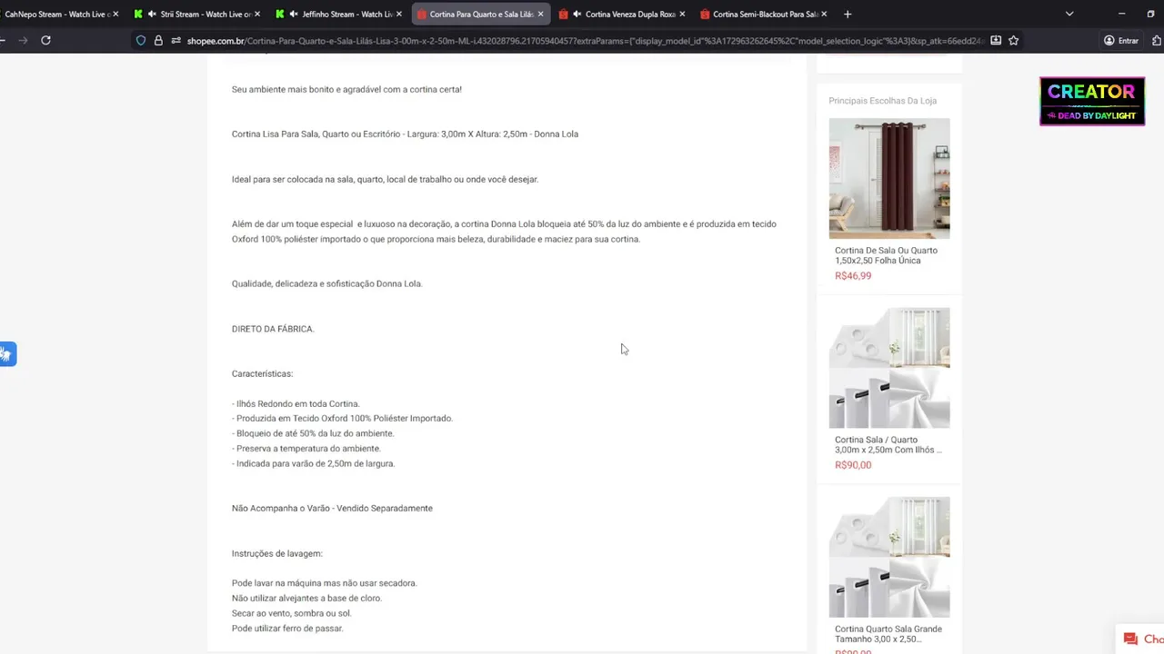The height and width of the screenshot is (654, 1164).
Task: Switch to Strii Stream tab
Action: click(196, 14)
